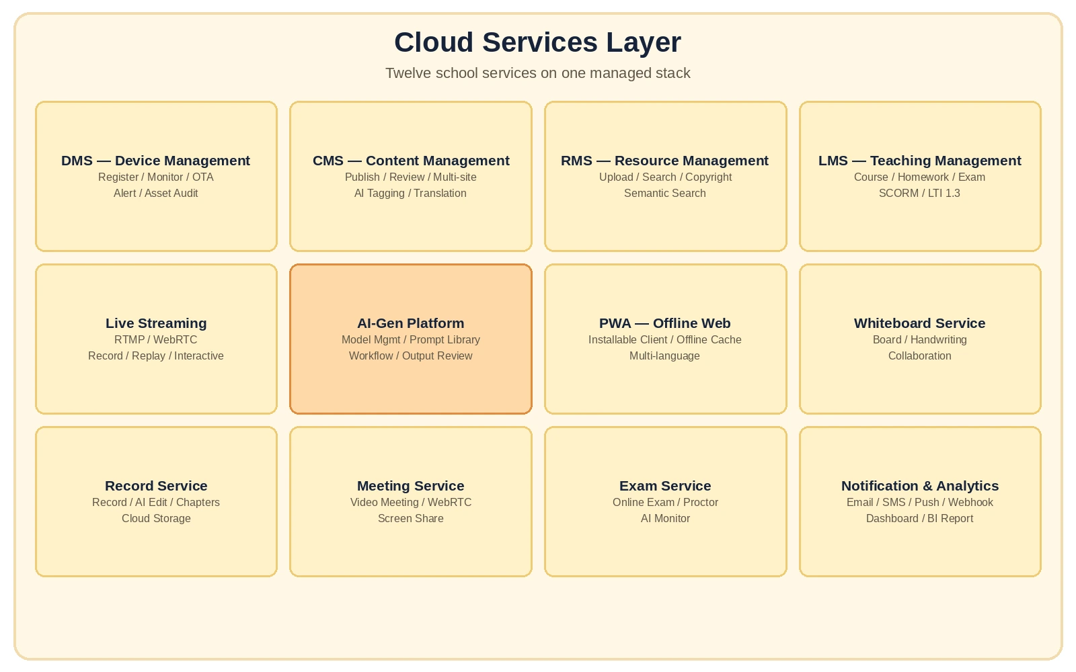Screen dimensions: 1076x672
Task: Click 'Cloud Storage' line
Action: pyautogui.click(x=156, y=519)
